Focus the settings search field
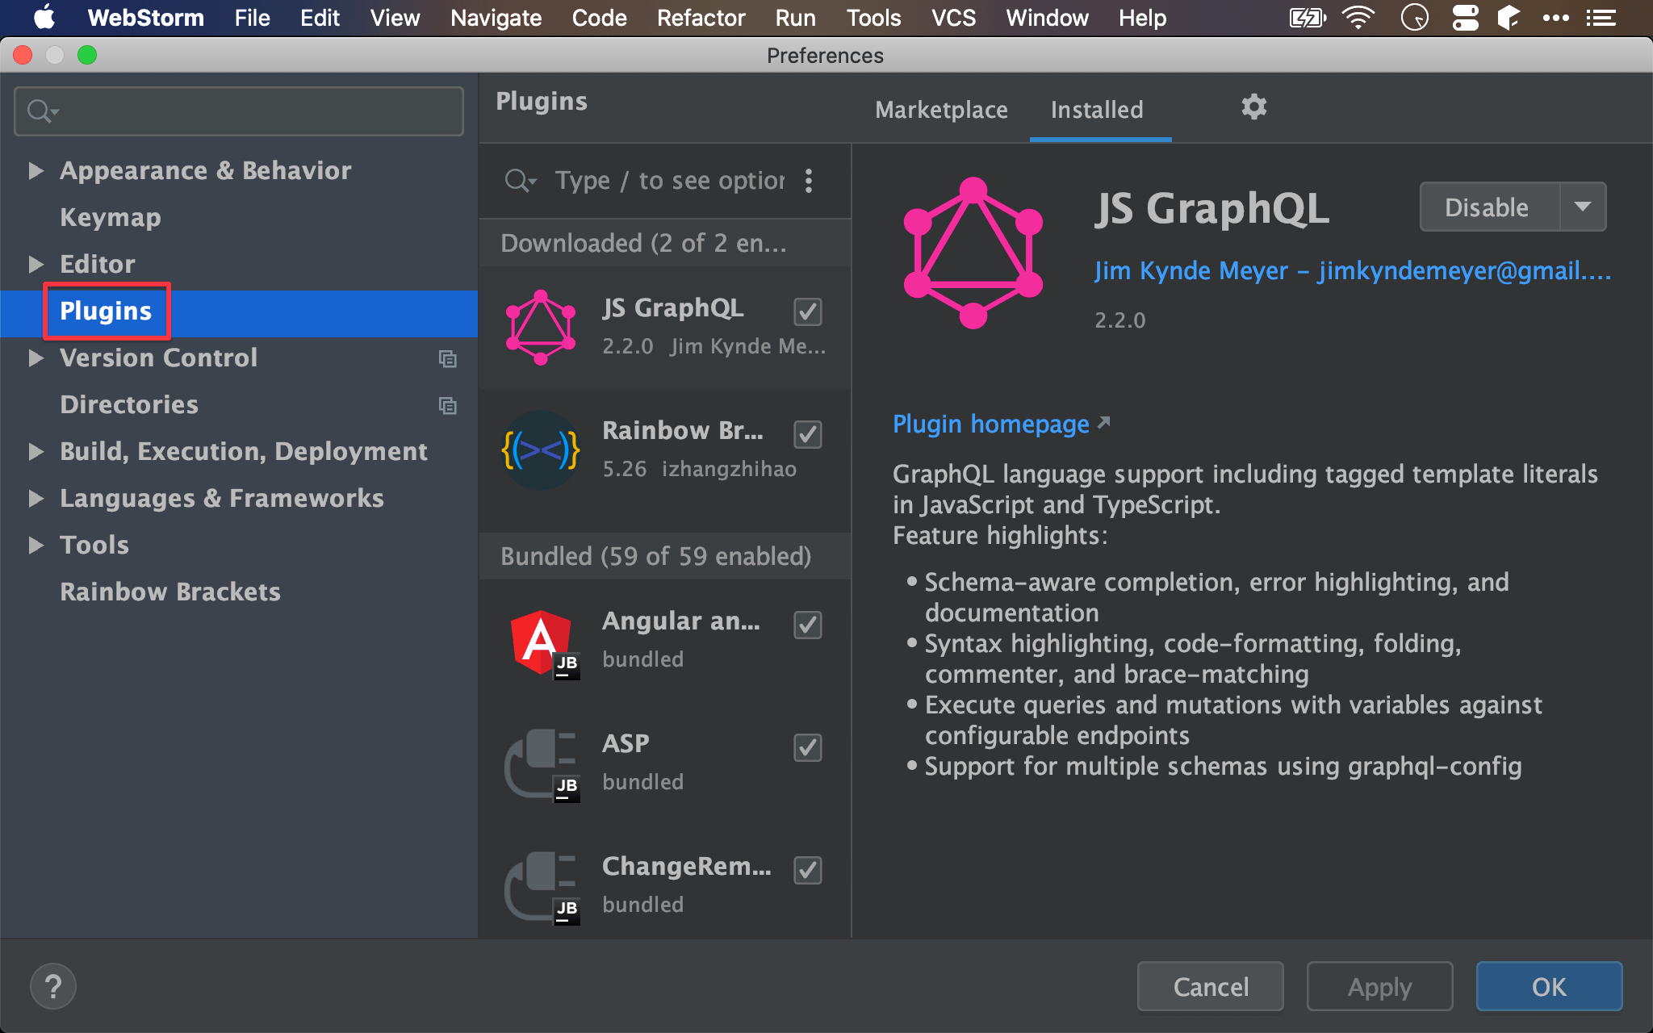Image resolution: width=1653 pixels, height=1033 pixels. coord(239,111)
